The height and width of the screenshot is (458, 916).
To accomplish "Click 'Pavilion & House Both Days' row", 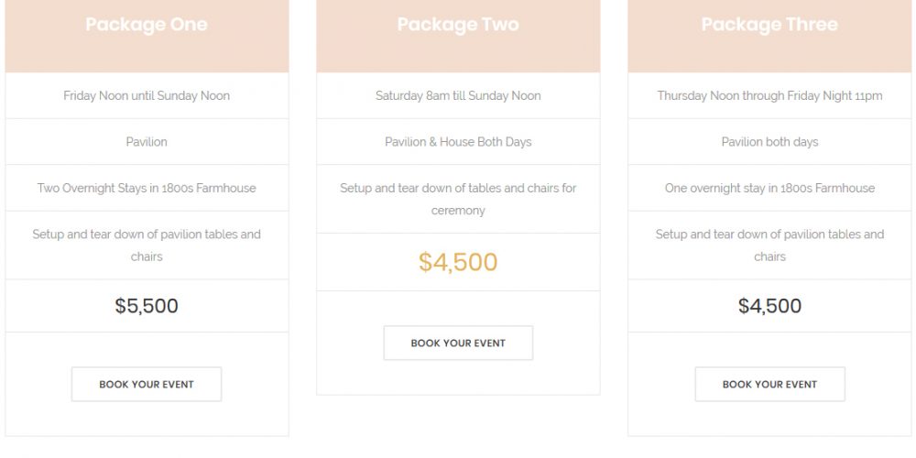I will (x=458, y=141).
